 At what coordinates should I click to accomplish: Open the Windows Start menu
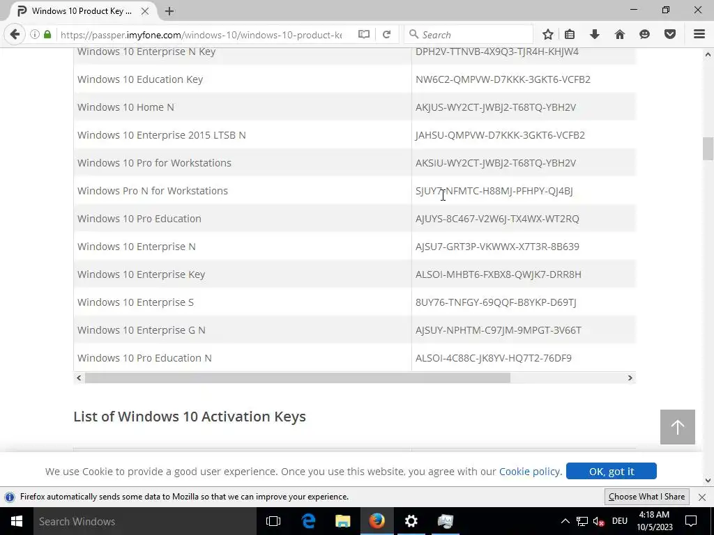click(17, 521)
